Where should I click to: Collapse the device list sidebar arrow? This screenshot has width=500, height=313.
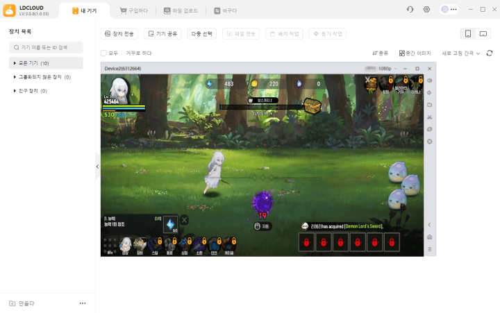coord(97,167)
